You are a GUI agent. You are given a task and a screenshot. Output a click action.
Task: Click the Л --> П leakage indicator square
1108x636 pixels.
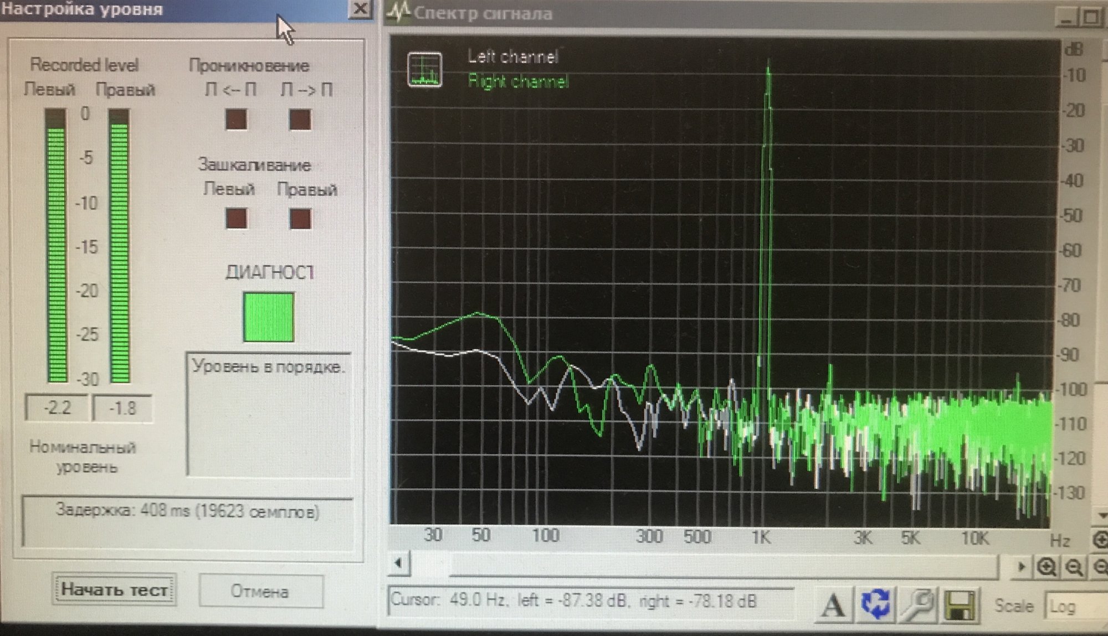tap(300, 120)
